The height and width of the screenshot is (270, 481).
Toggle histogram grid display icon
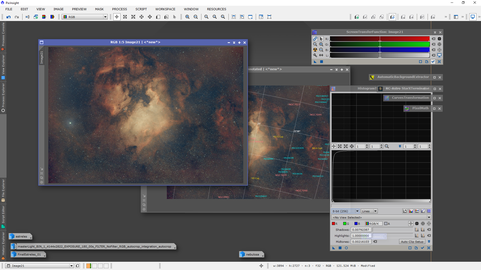[x=429, y=211]
